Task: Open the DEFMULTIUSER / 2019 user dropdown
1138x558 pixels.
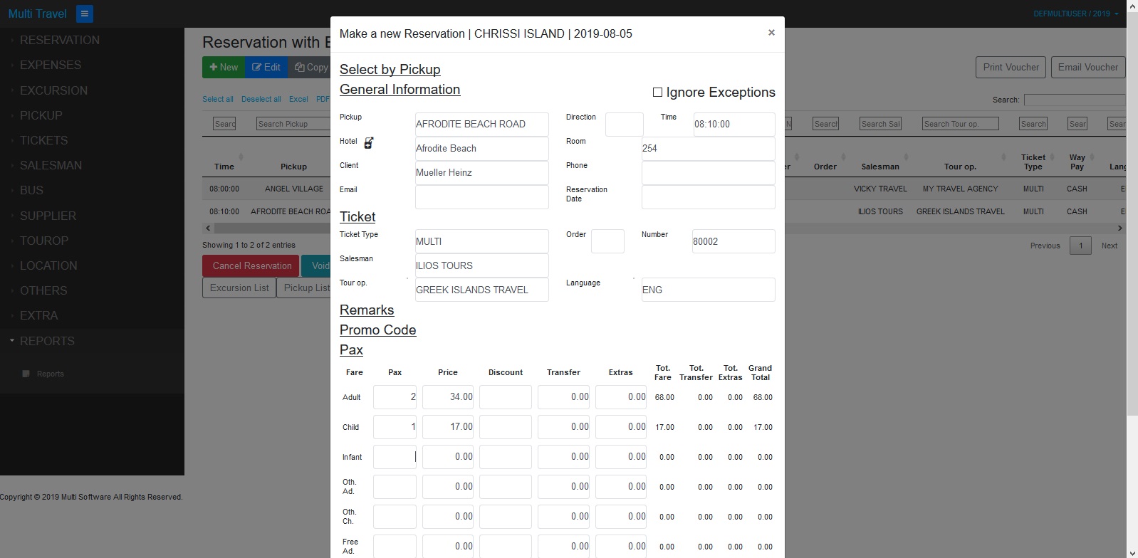Action: (1075, 14)
